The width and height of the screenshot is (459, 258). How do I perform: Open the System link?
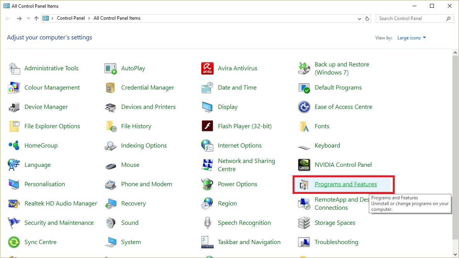point(131,242)
